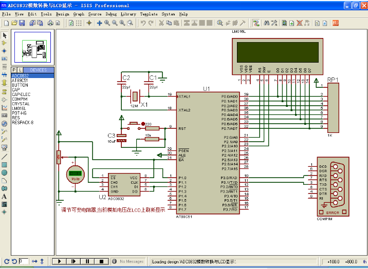Image resolution: width=368 pixels, height=269 pixels.
Task: Select the Current Probe Mode tool
Action: 4,140
